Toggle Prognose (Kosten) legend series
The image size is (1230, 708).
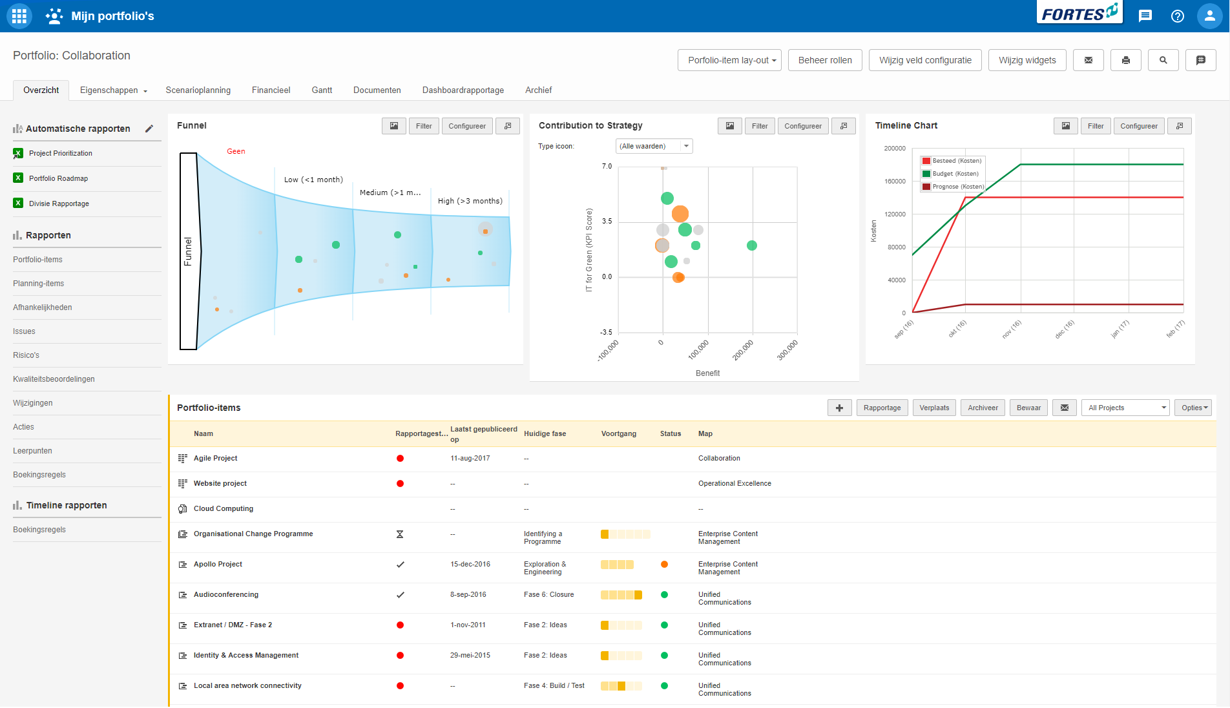(952, 187)
